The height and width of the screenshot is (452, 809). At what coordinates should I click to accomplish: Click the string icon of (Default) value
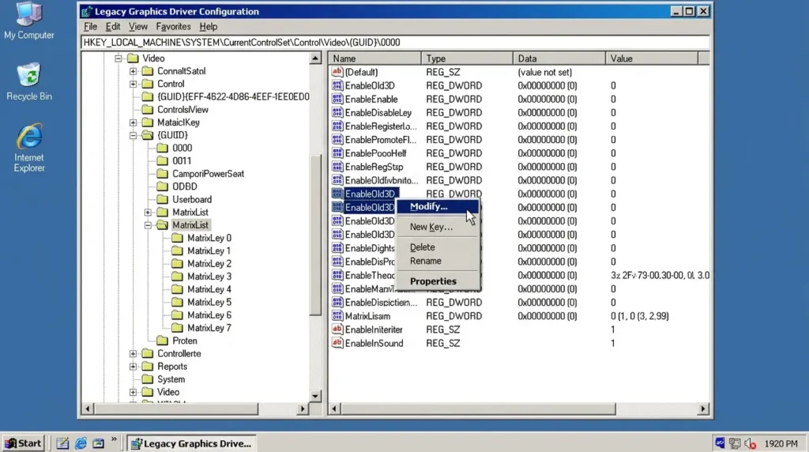(337, 72)
